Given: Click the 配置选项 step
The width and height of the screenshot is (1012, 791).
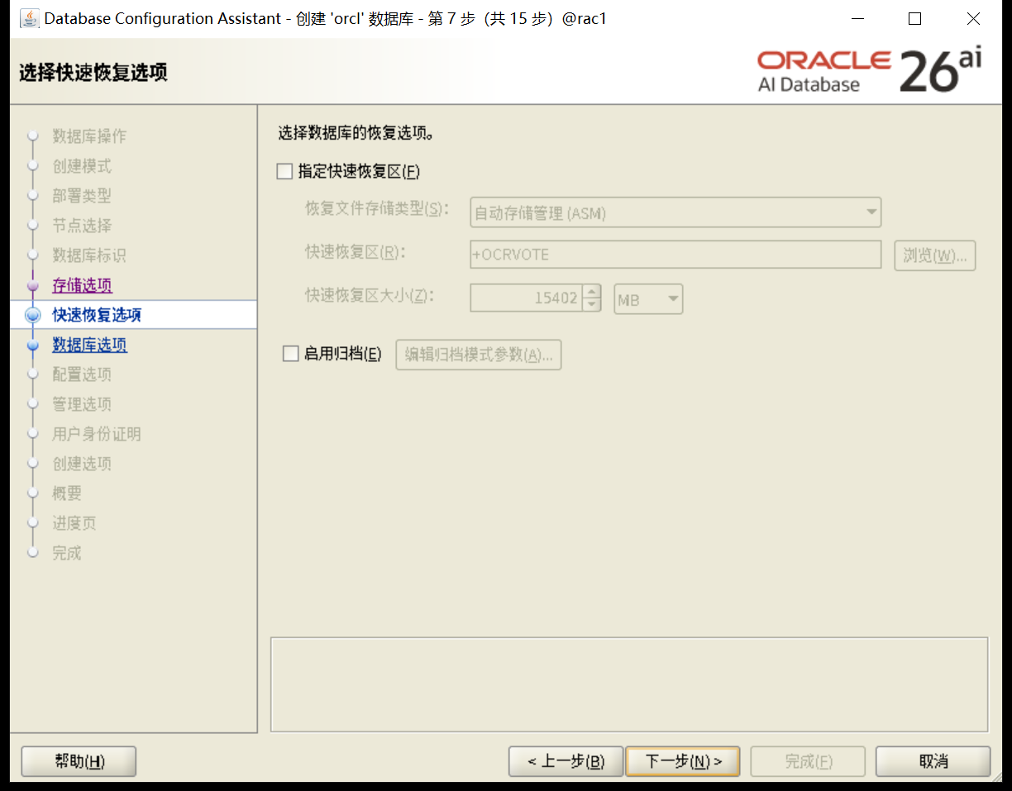Looking at the screenshot, I should tap(82, 374).
